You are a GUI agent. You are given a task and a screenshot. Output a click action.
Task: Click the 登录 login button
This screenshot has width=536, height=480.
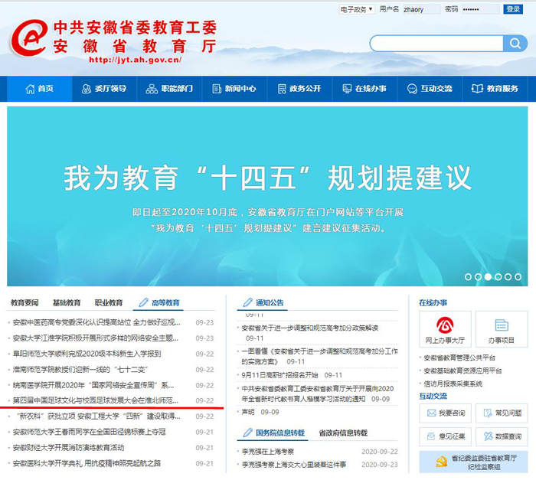tap(512, 9)
